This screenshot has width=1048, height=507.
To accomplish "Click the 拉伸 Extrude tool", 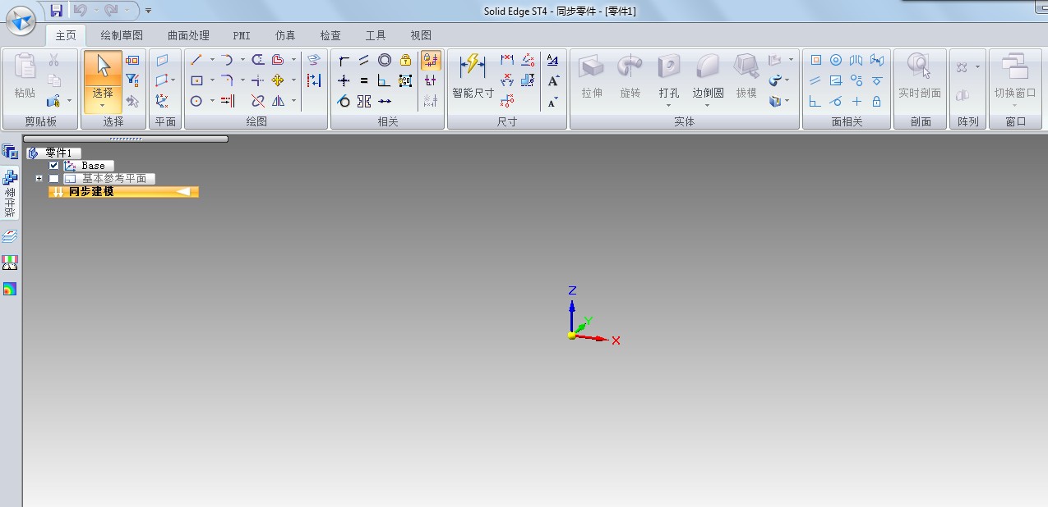I will click(x=592, y=77).
